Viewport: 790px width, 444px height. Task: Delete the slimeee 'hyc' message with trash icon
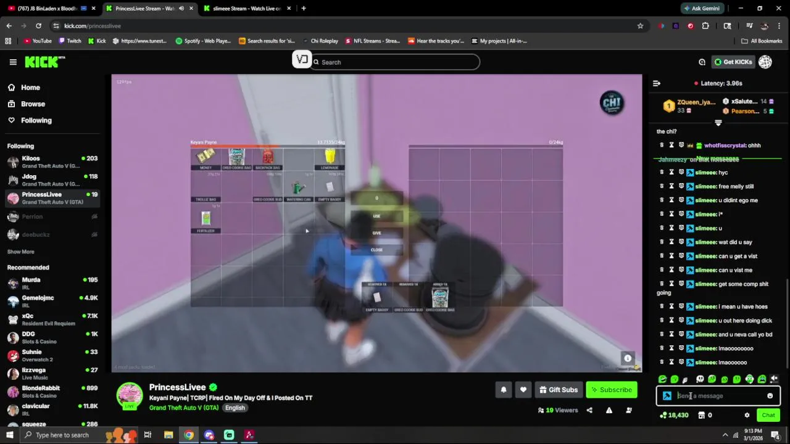662,173
